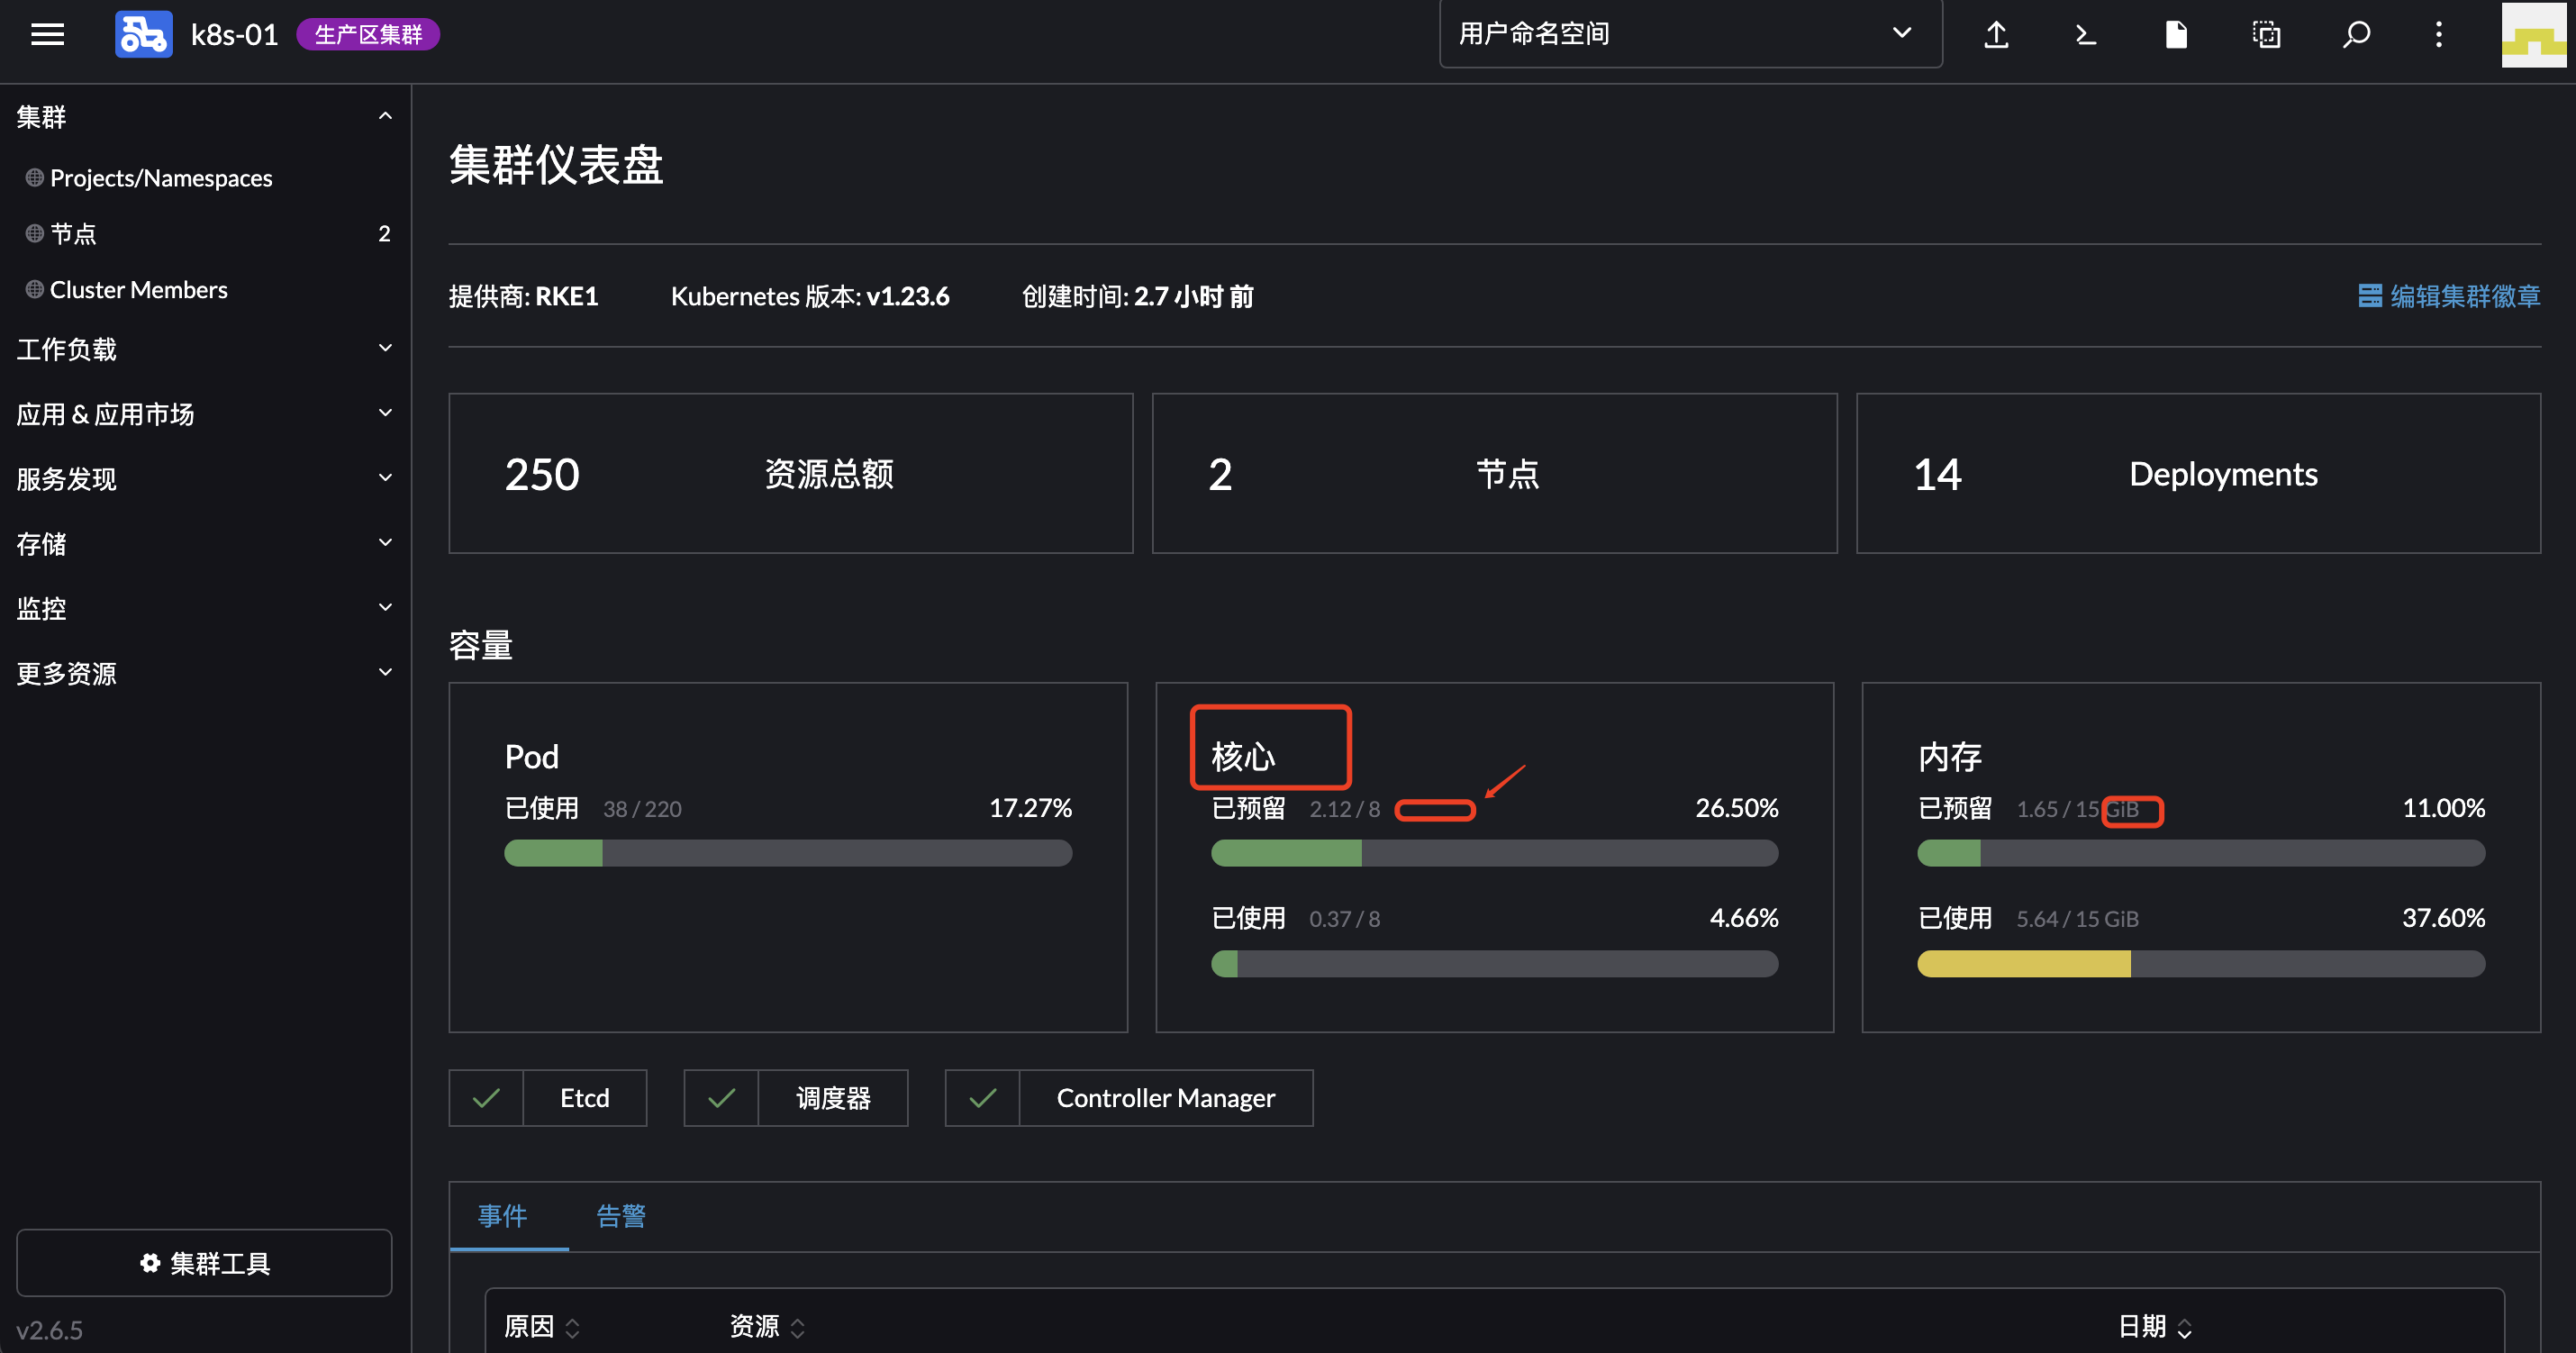Click the Rancher cluster logo icon
The image size is (2576, 1353).
[x=143, y=33]
